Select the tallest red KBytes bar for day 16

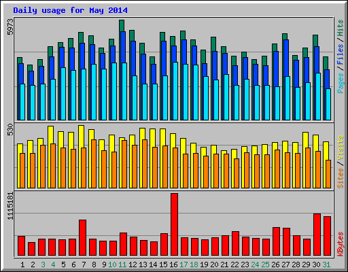tap(174, 224)
